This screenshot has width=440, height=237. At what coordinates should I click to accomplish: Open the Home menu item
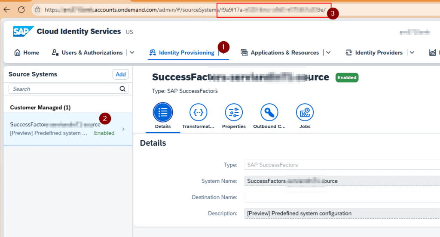(27, 52)
